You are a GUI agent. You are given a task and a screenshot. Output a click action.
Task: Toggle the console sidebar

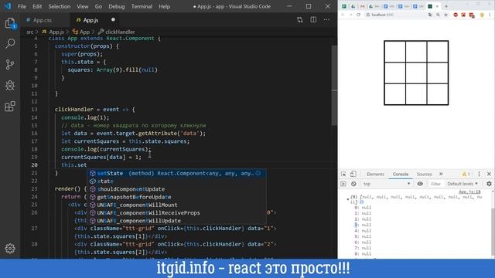[x=343, y=184]
